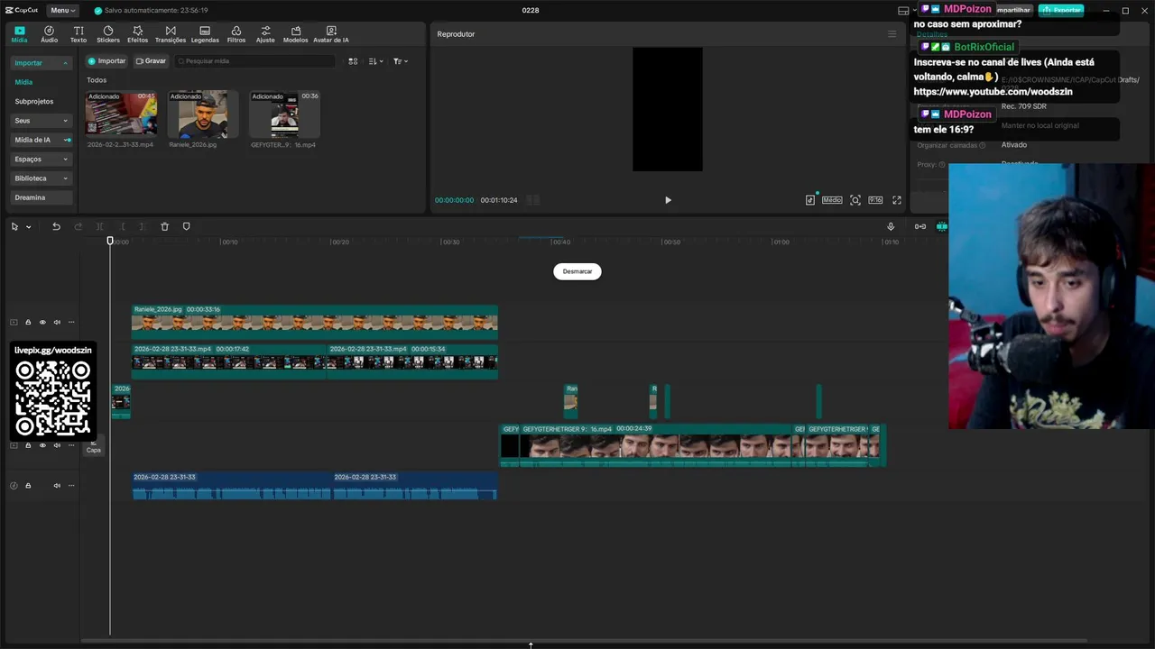The height and width of the screenshot is (649, 1155).
Task: Open the Transições tab
Action: [171, 34]
